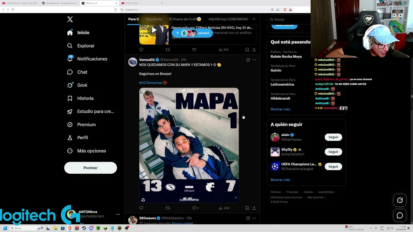
Task: Bookmark the VamosEG post
Action: coord(247,208)
